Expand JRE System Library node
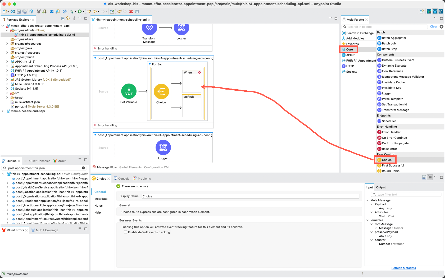This screenshot has width=445, height=278. [x=7, y=80]
